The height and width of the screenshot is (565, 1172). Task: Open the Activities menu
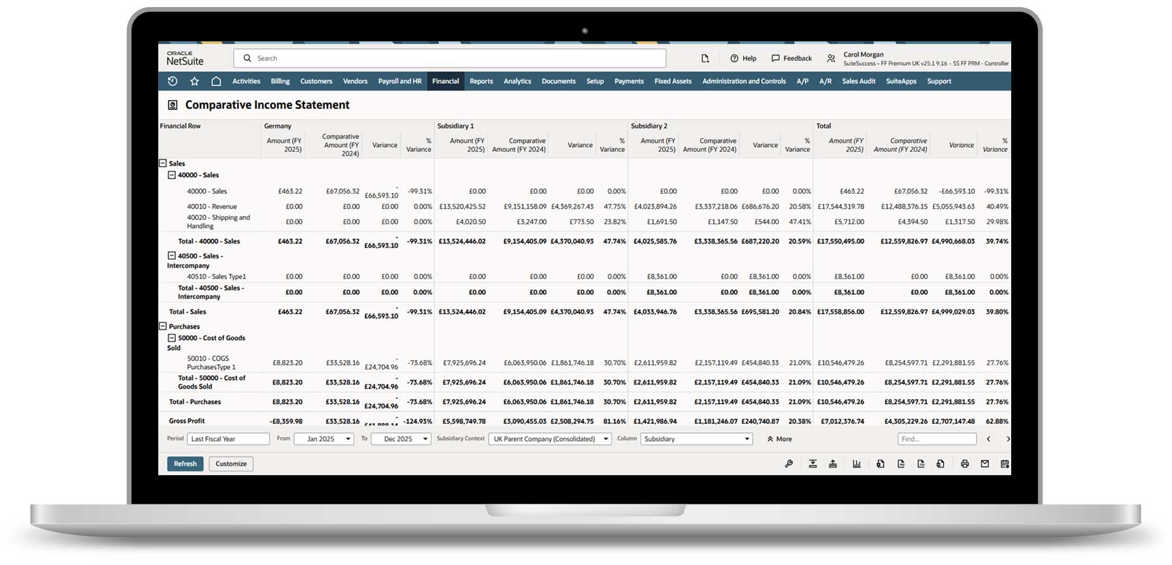pos(246,81)
